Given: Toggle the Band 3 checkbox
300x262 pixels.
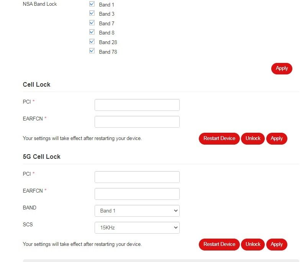Looking at the screenshot, I should click(x=92, y=13).
